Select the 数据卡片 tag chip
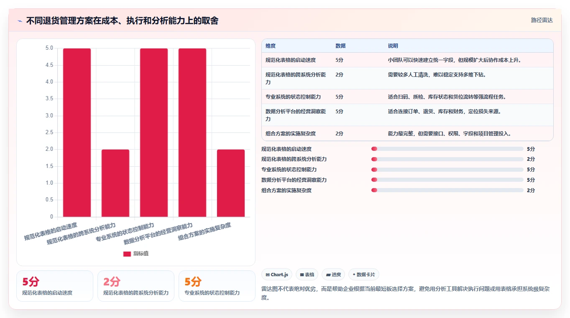Screen dimensions: 570x318 pos(364,275)
